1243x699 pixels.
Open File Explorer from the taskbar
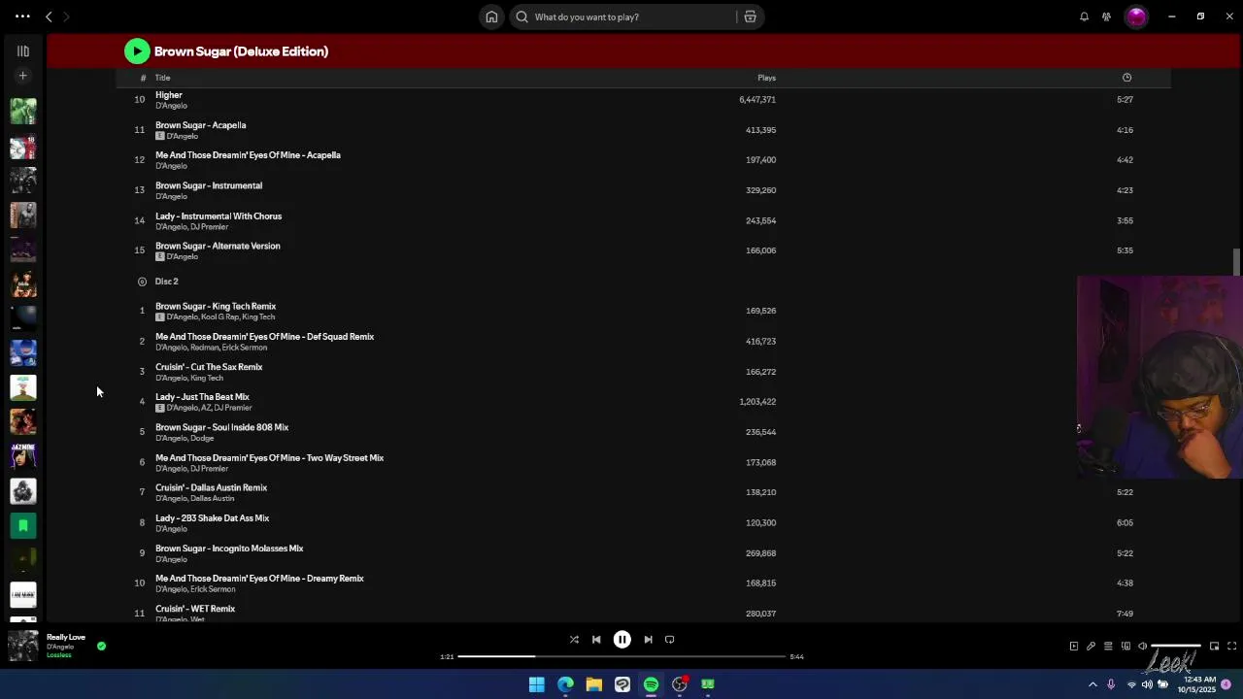(593, 684)
